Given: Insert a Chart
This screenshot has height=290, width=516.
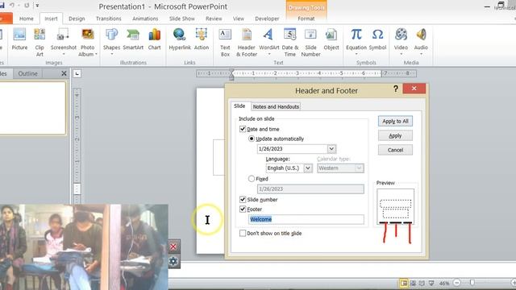Looking at the screenshot, I should pyautogui.click(x=154, y=39).
